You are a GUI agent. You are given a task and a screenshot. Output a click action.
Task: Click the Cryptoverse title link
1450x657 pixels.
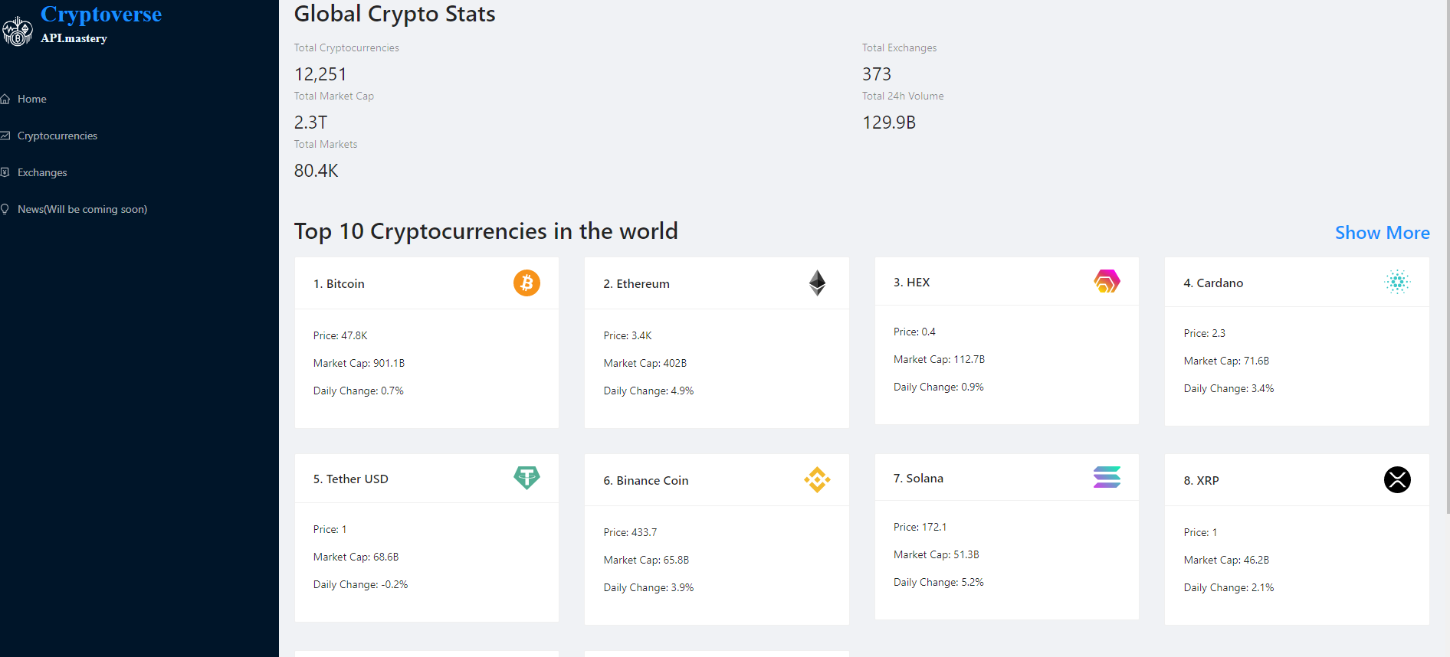coord(101,14)
